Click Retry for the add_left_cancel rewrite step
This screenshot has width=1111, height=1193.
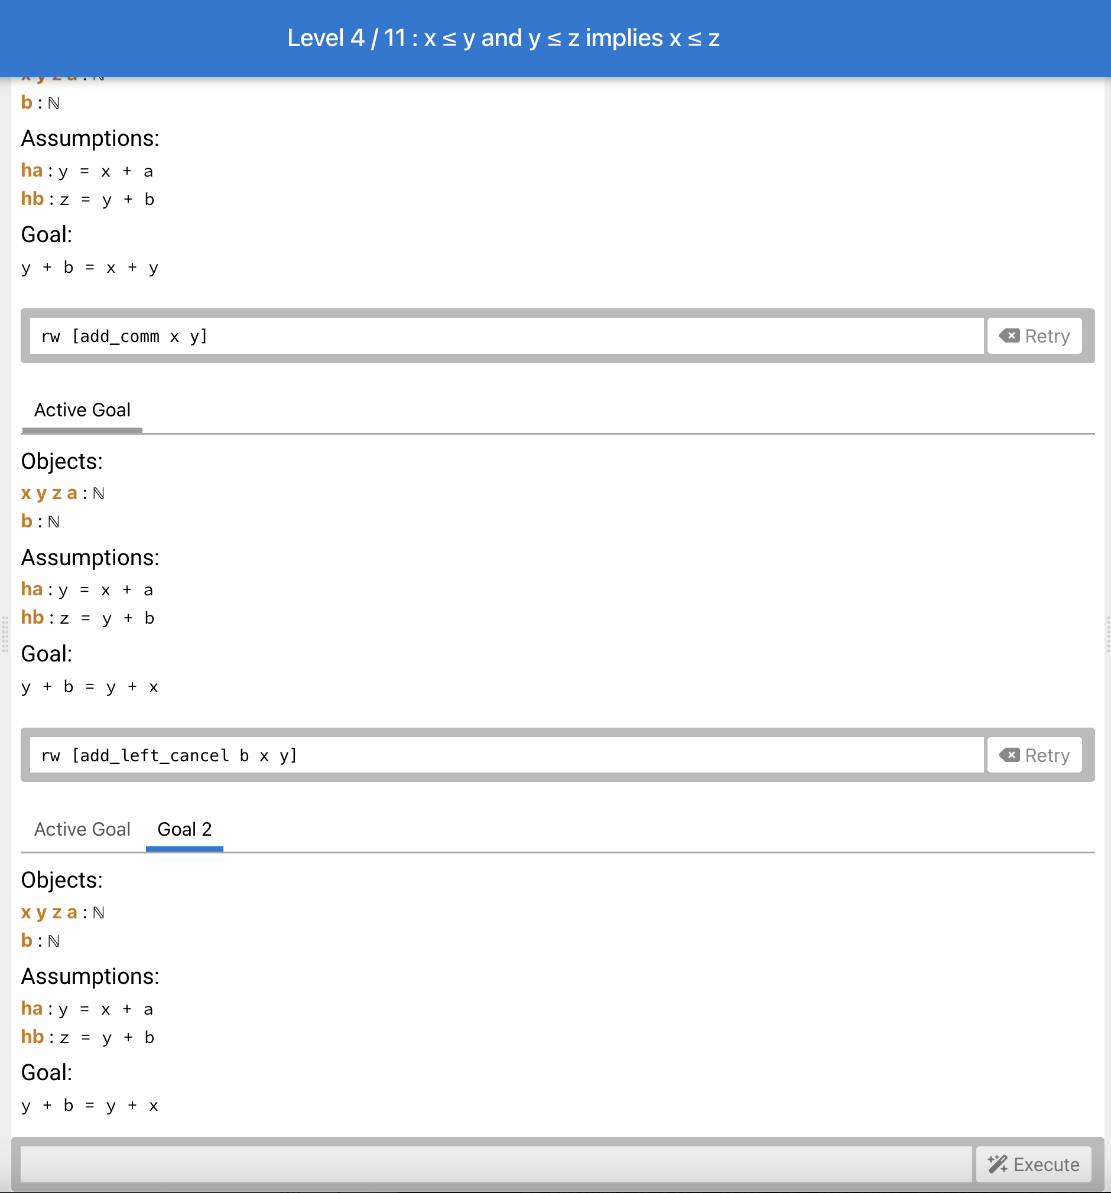pyautogui.click(x=1034, y=755)
